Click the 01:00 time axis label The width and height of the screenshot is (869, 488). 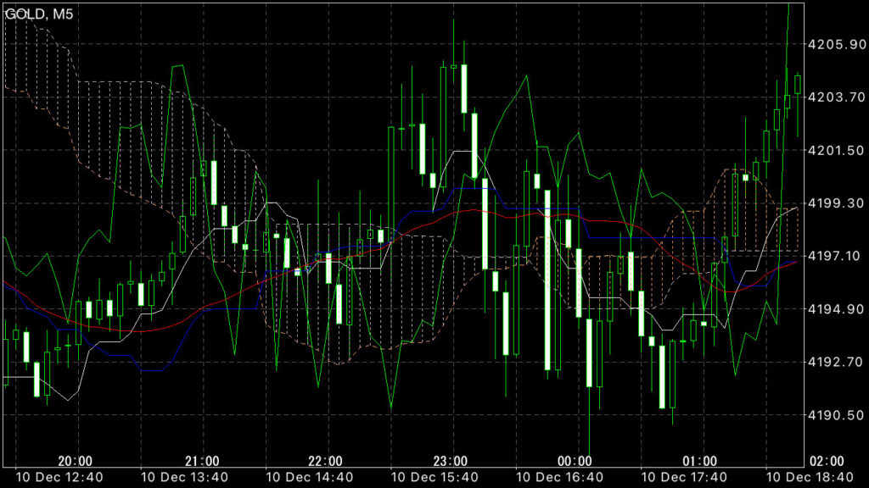pyautogui.click(x=699, y=461)
